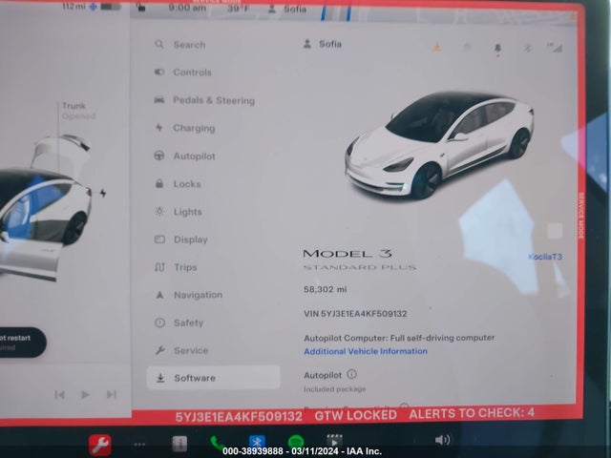The height and width of the screenshot is (458, 611).
Task: Click the download icon beside Software
Action: 160,378
